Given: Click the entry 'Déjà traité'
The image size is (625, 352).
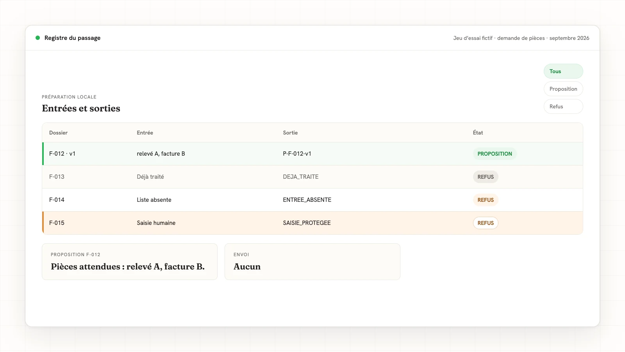Looking at the screenshot, I should coord(150,177).
